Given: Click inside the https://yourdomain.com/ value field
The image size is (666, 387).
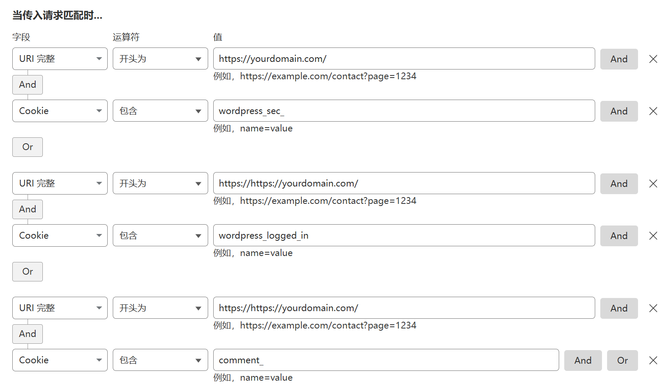Looking at the screenshot, I should (403, 58).
